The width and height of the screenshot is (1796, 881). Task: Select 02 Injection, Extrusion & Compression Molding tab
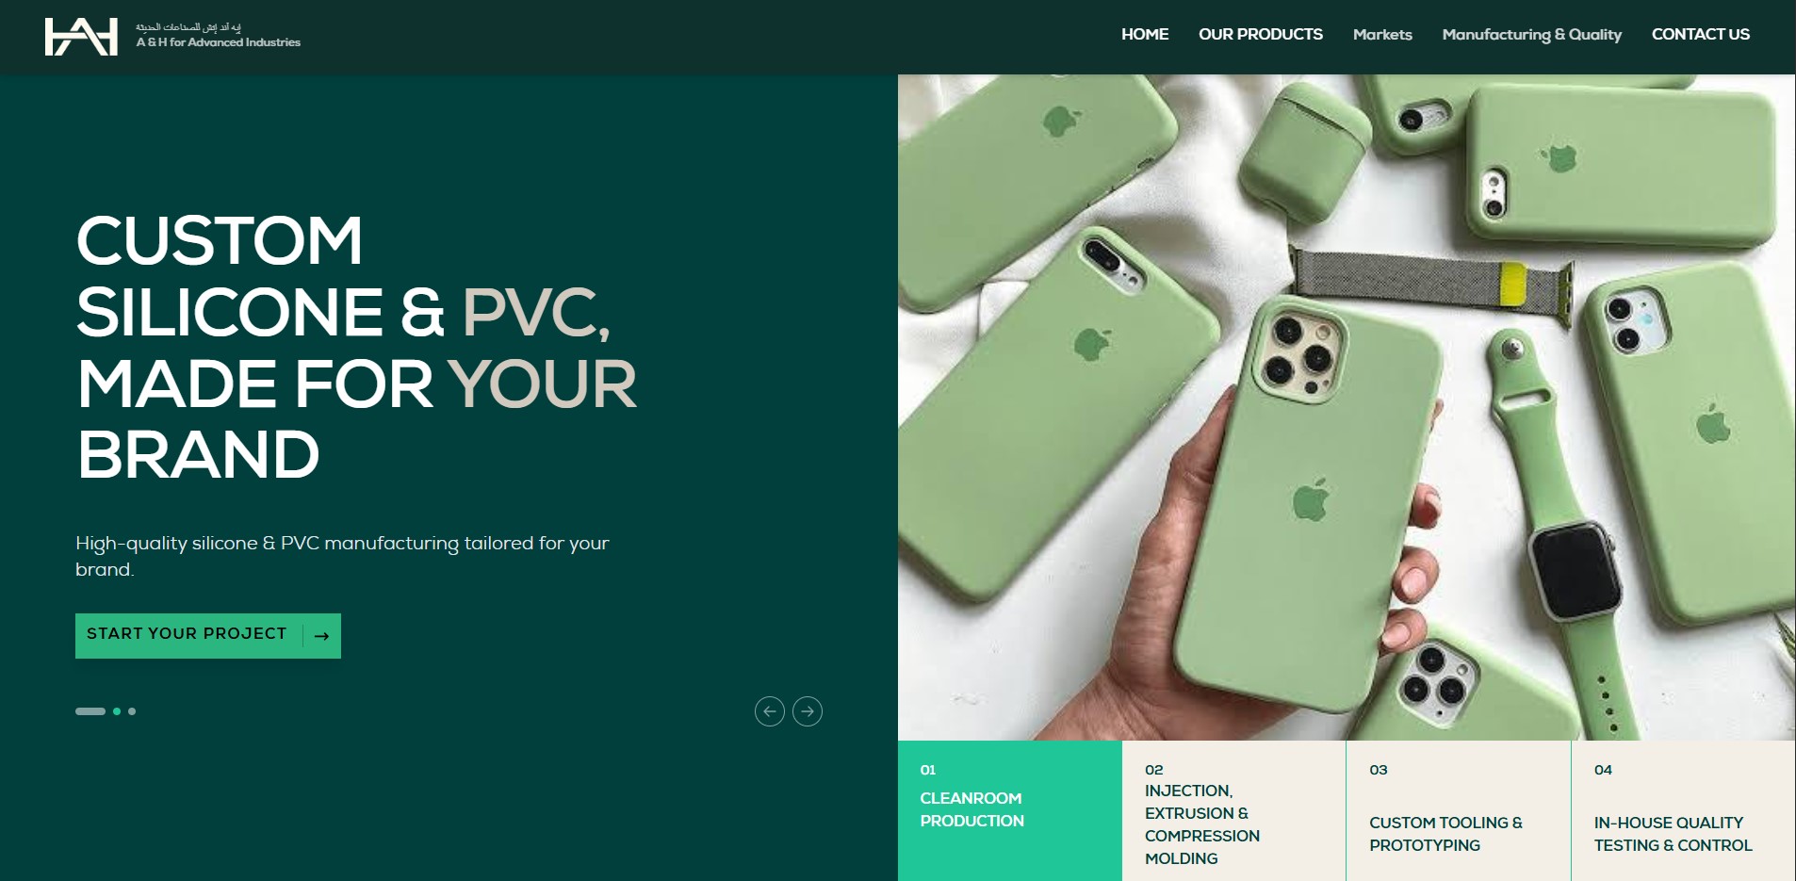1234,810
